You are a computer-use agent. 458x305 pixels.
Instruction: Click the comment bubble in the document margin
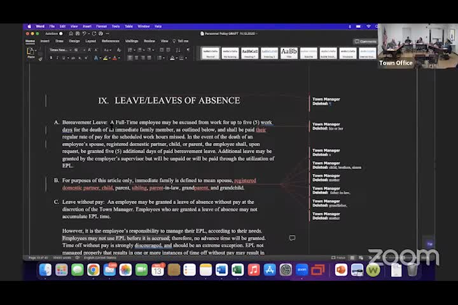292,238
